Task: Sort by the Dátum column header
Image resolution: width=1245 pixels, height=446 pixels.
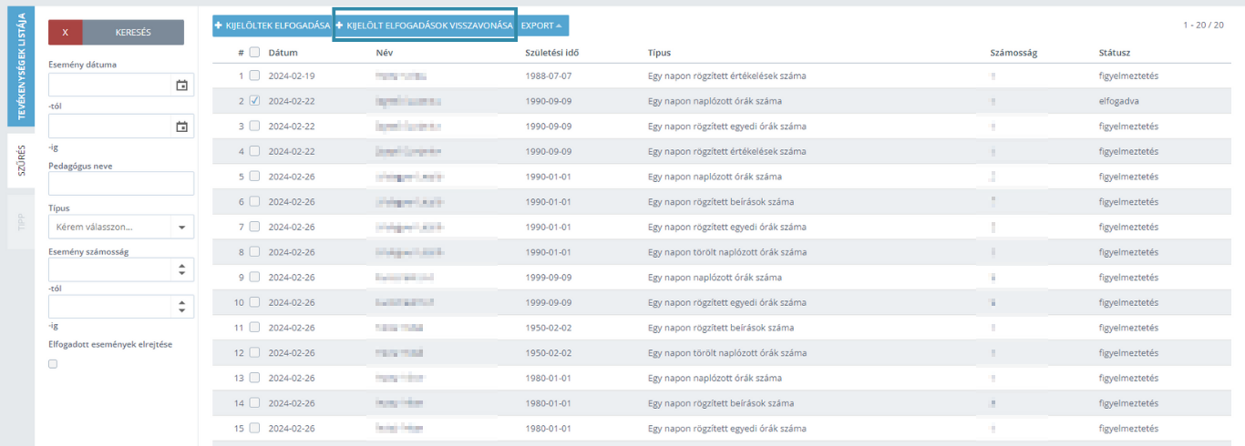Action: pyautogui.click(x=283, y=53)
